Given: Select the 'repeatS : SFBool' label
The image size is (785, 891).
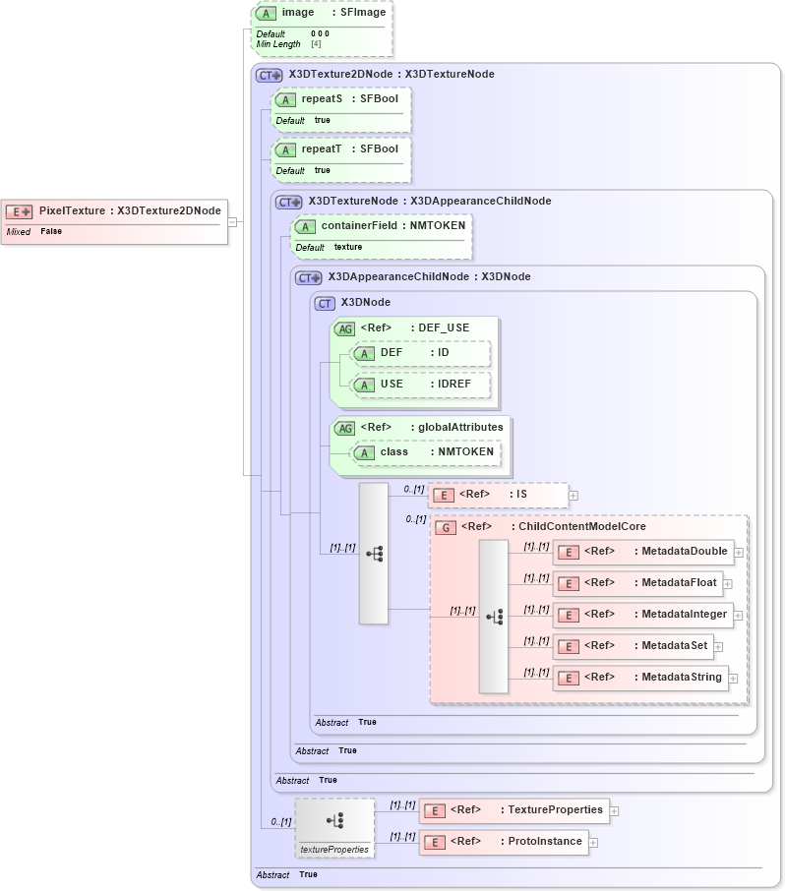Looking at the screenshot, I should [350, 99].
